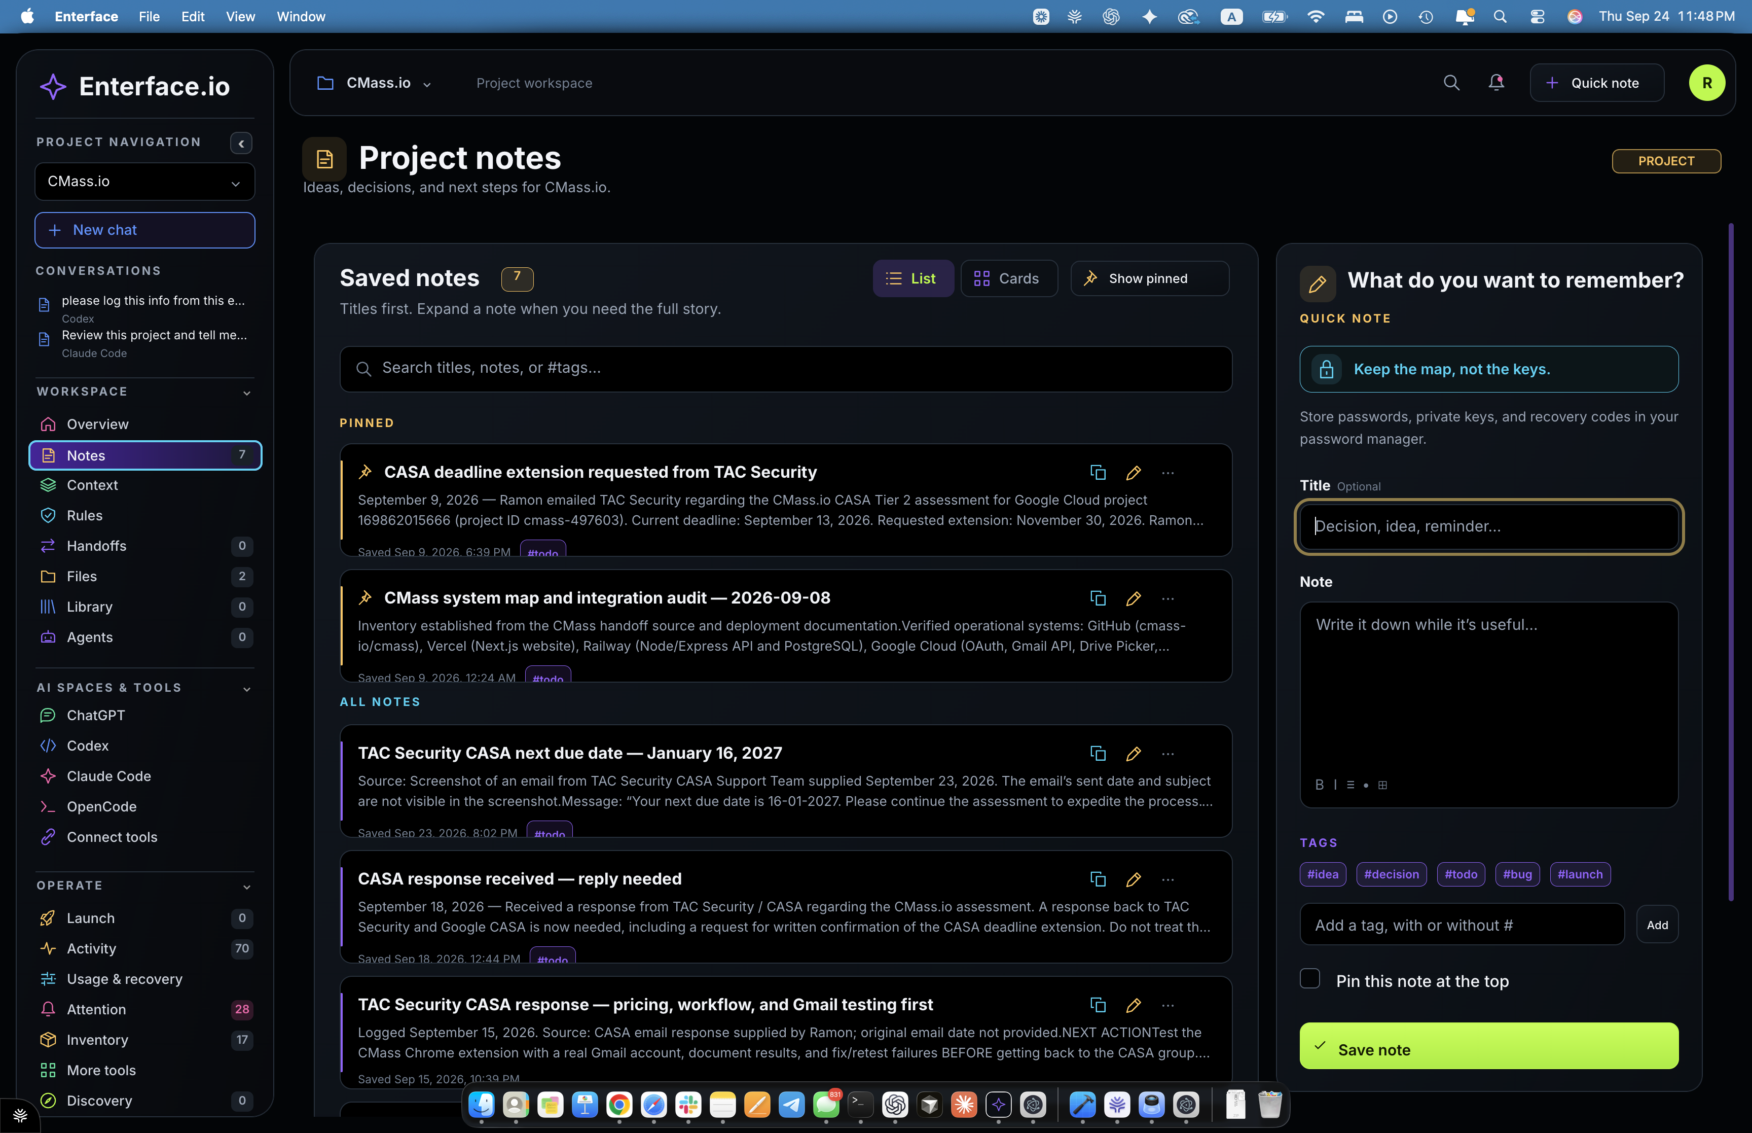1752x1133 pixels.
Task: Select the #launch tag
Action: click(x=1580, y=874)
